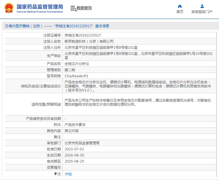219x180 pixels.
Task: Click the 其它内容 entry
Action: (x=71, y=131)
